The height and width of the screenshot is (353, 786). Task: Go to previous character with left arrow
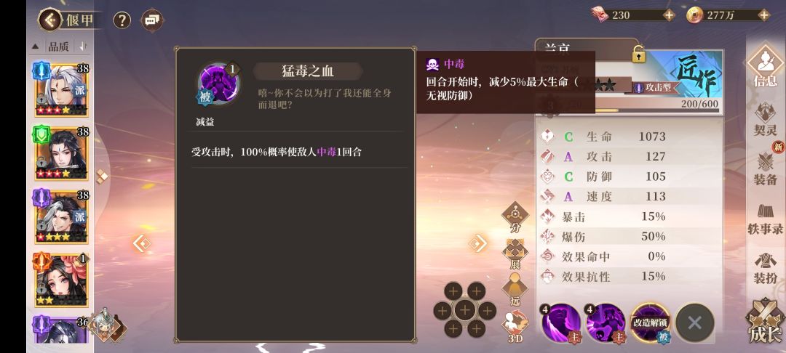click(142, 243)
